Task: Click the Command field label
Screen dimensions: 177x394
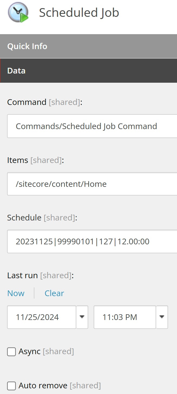Action: point(27,102)
